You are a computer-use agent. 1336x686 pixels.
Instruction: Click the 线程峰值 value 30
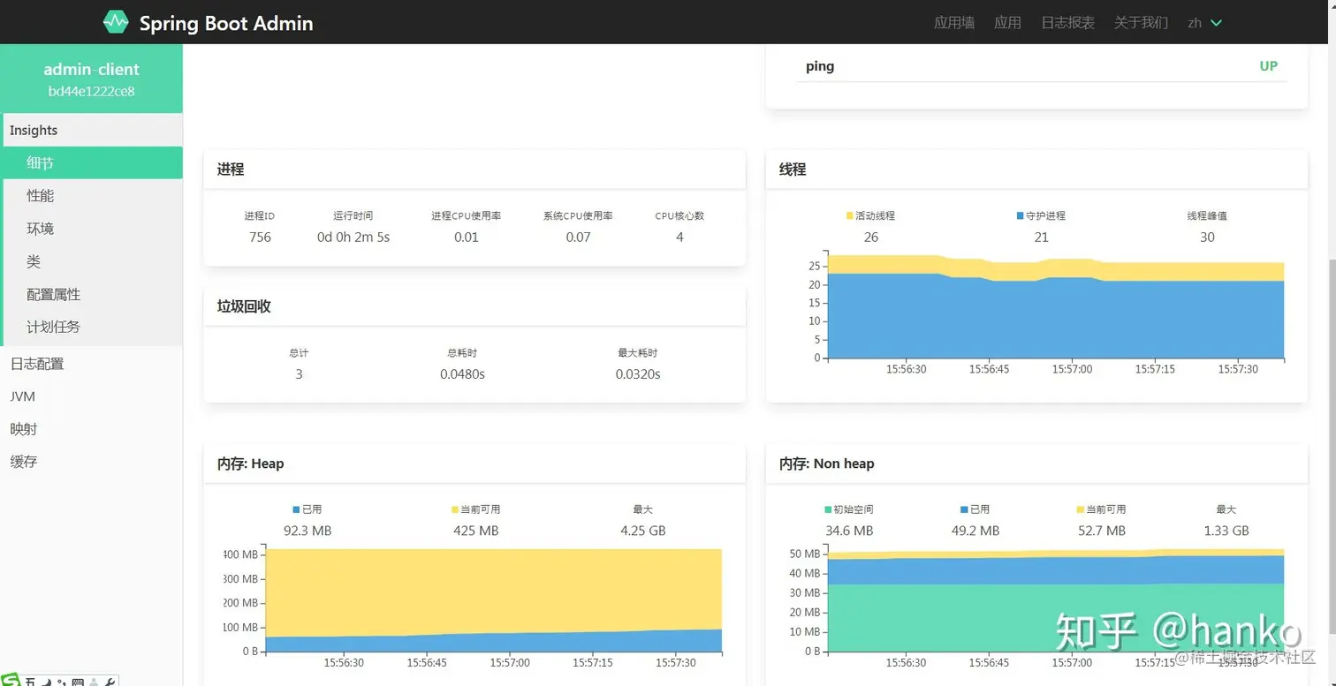[x=1207, y=237]
